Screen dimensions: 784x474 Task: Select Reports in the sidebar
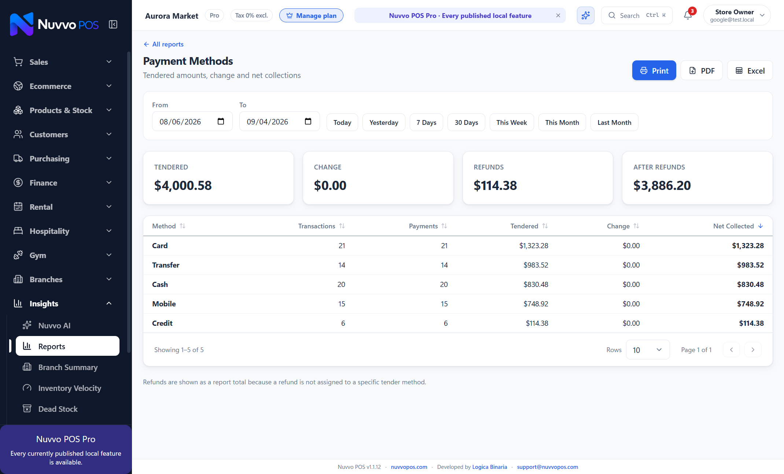[67, 346]
